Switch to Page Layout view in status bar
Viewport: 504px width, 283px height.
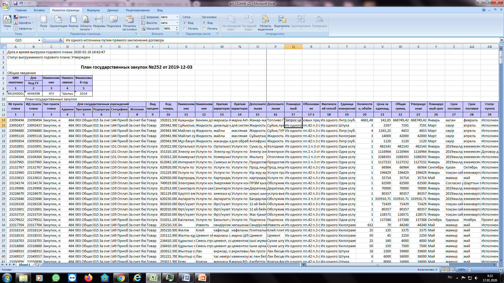tap(449, 270)
